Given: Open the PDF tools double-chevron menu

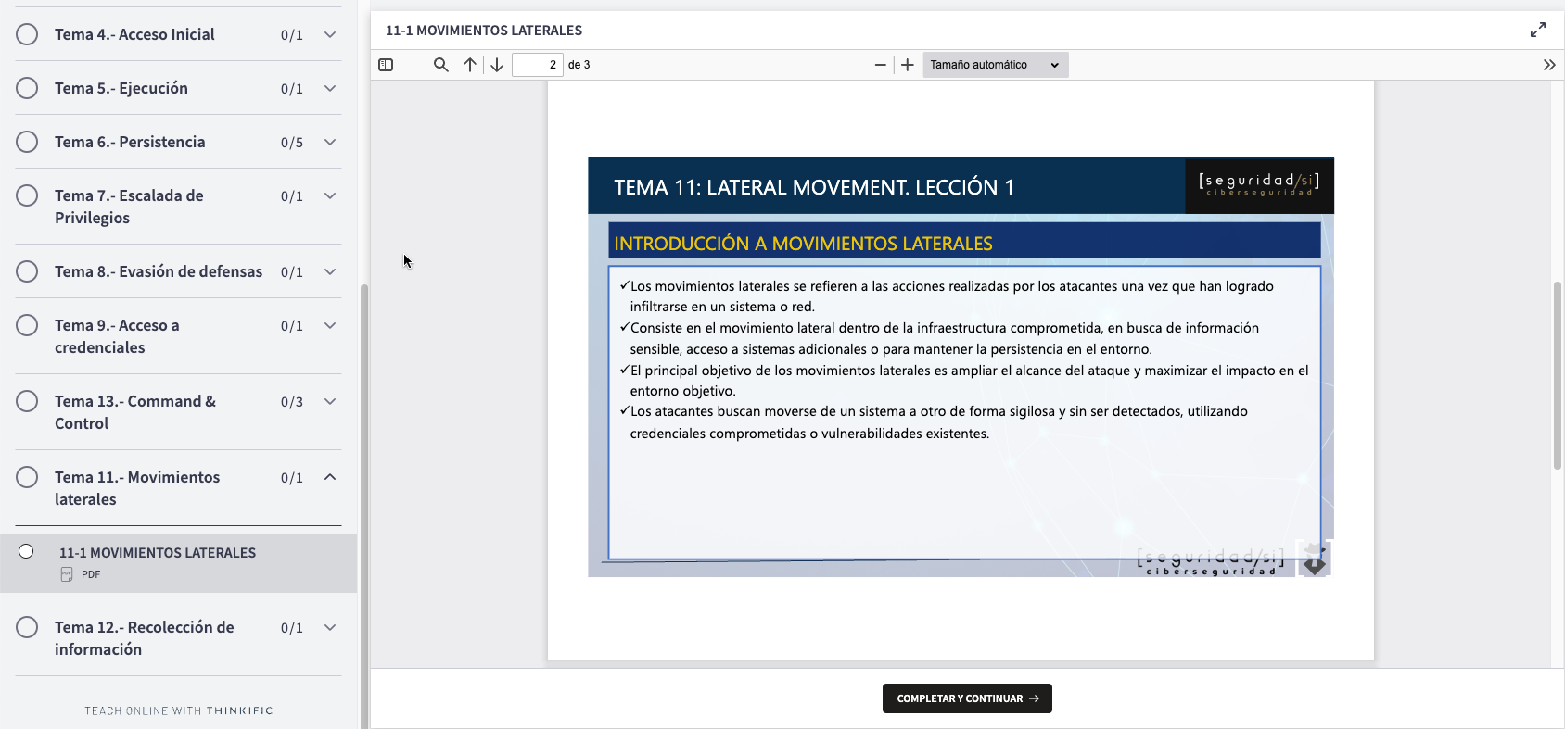Looking at the screenshot, I should [1548, 65].
